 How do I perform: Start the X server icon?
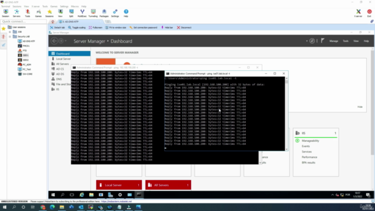pos(358,13)
